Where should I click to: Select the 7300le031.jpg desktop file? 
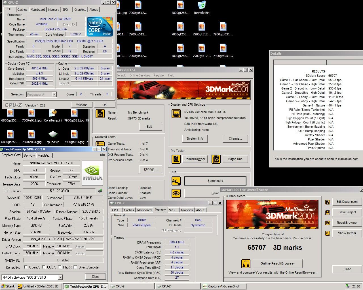tap(31, 137)
